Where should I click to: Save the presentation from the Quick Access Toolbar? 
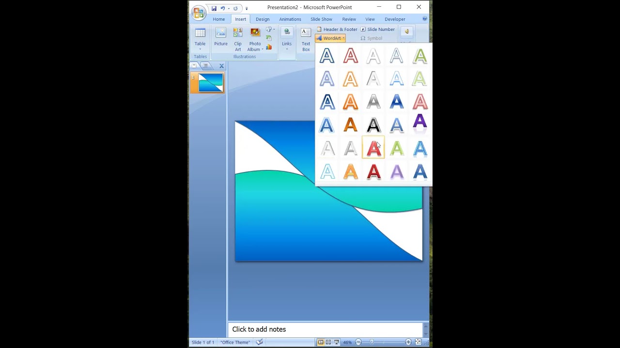(214, 8)
